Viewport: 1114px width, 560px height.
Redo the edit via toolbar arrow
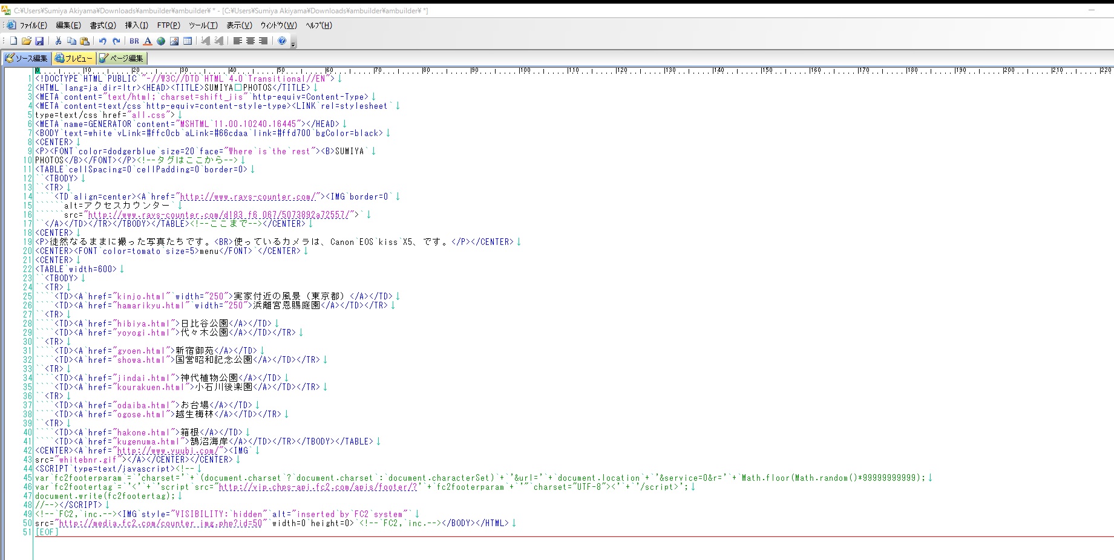[116, 41]
